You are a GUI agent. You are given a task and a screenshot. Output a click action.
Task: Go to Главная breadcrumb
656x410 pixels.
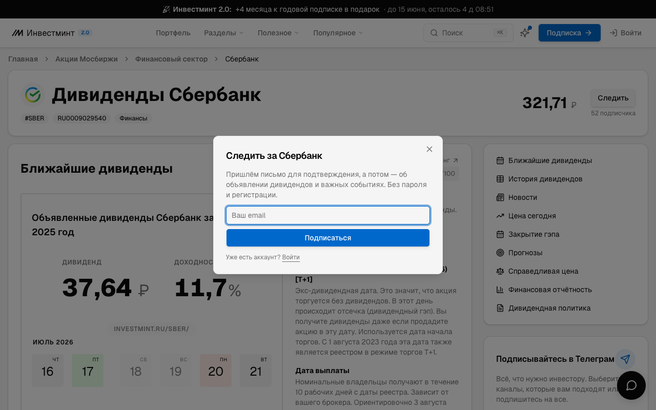point(23,59)
